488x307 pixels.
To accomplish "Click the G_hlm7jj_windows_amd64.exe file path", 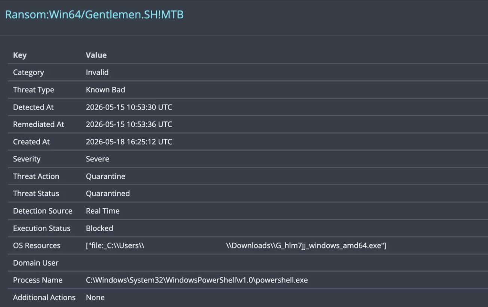I will pos(236,245).
